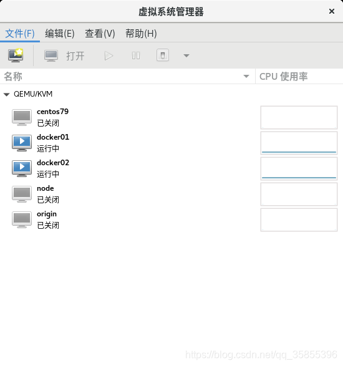Open the shutdown options dropdown arrow
The image size is (343, 366).
pyautogui.click(x=186, y=55)
